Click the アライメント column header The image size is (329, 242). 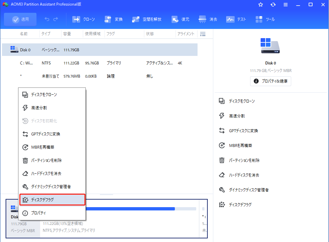click(x=186, y=34)
